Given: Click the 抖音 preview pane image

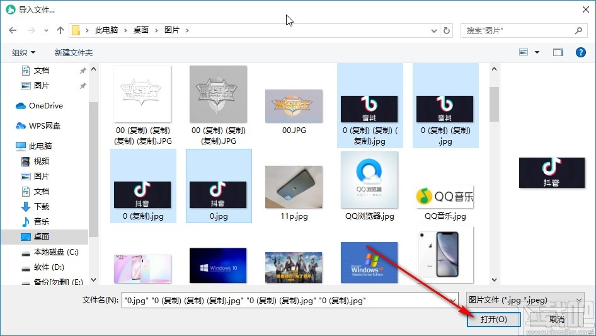Looking at the screenshot, I should (551, 173).
